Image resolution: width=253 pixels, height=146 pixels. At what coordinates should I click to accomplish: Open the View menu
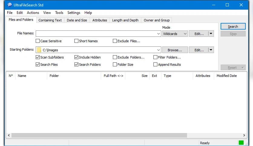tap(47, 13)
